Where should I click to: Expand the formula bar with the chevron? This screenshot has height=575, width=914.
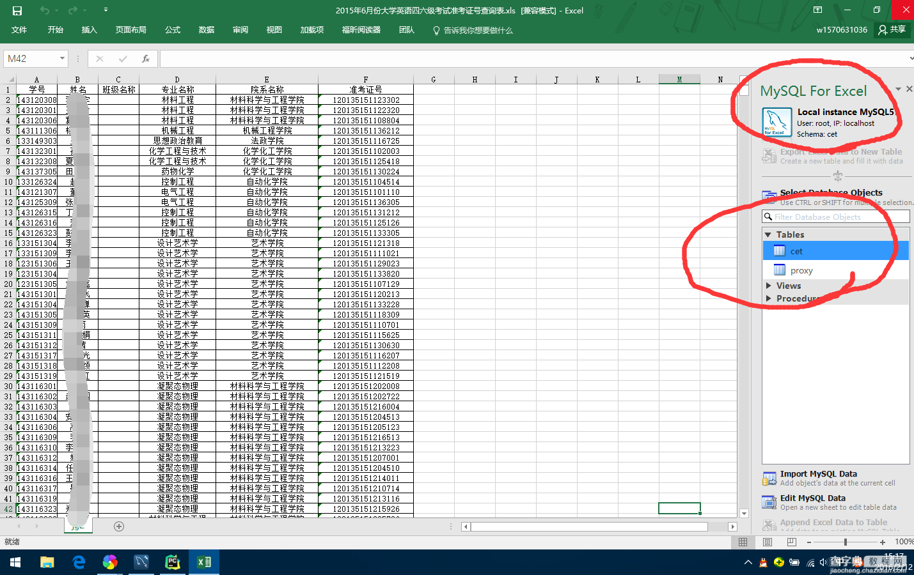[x=910, y=59]
